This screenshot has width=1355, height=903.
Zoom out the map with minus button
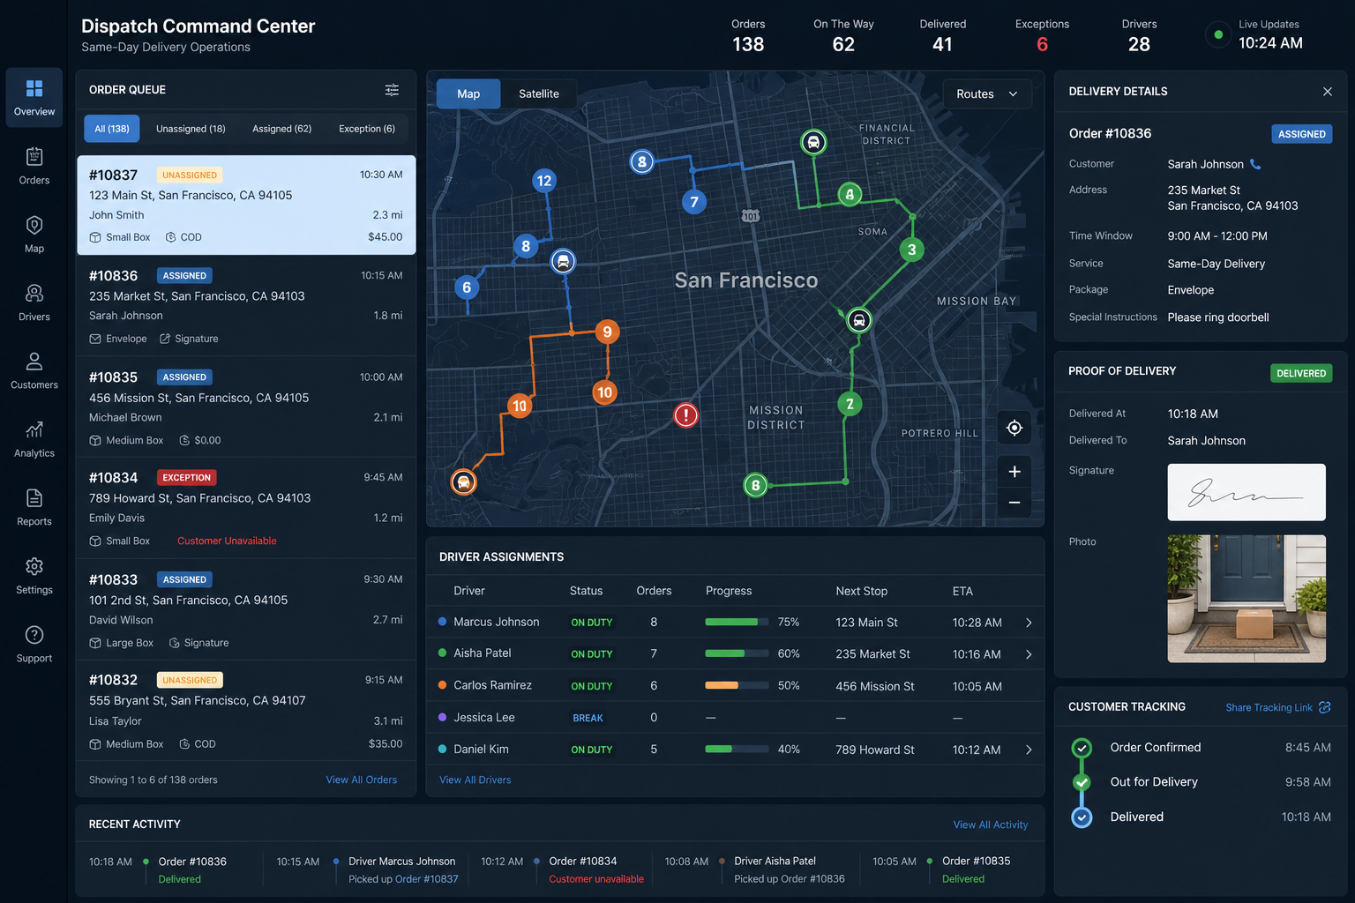click(x=1014, y=503)
